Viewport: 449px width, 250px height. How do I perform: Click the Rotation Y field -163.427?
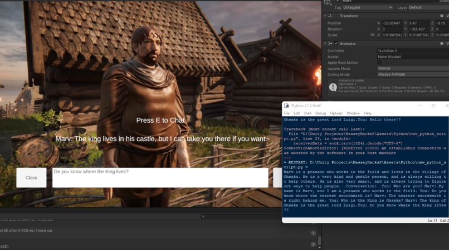418,29
